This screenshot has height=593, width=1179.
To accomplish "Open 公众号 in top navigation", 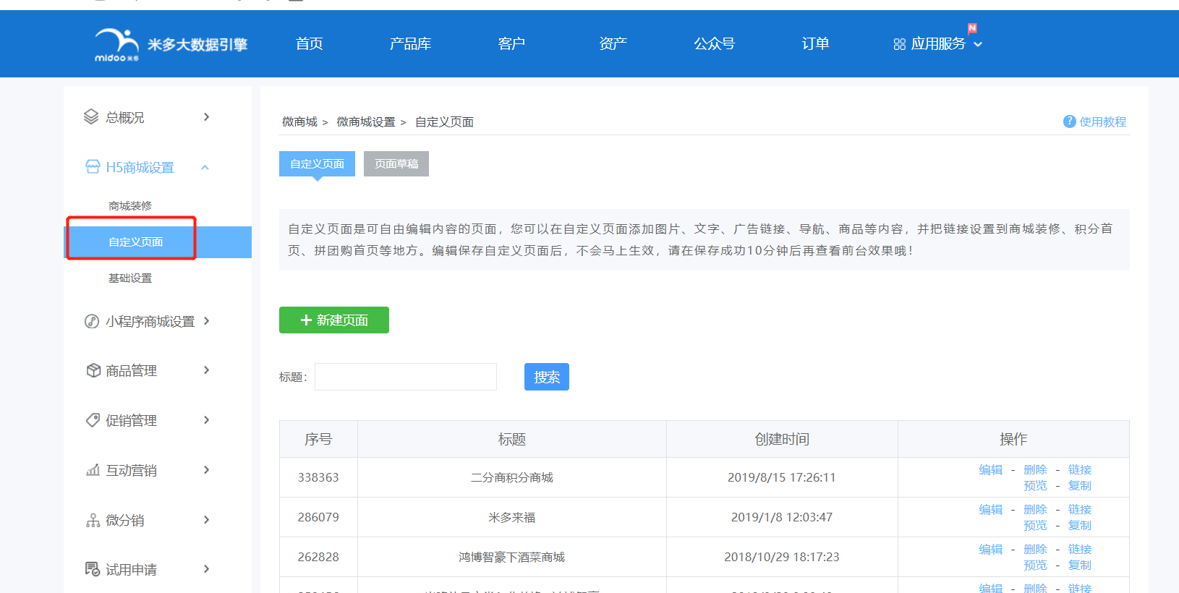I will pos(715,44).
